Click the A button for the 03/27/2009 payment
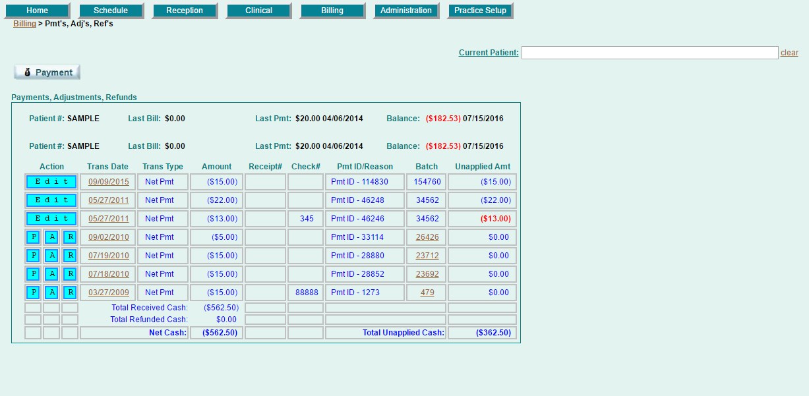809x396 pixels. [x=51, y=293]
